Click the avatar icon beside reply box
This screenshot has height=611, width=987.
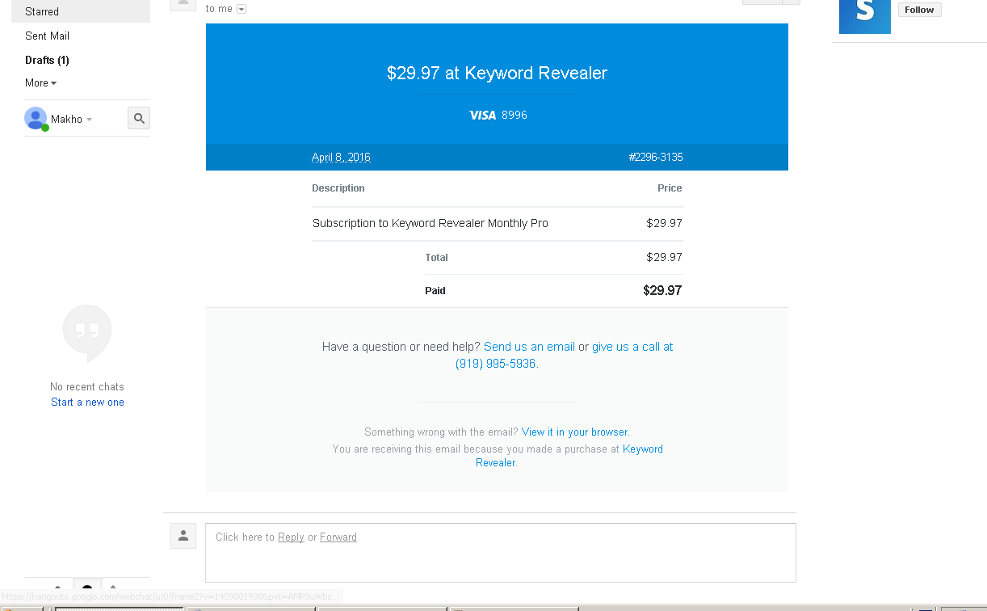click(183, 536)
